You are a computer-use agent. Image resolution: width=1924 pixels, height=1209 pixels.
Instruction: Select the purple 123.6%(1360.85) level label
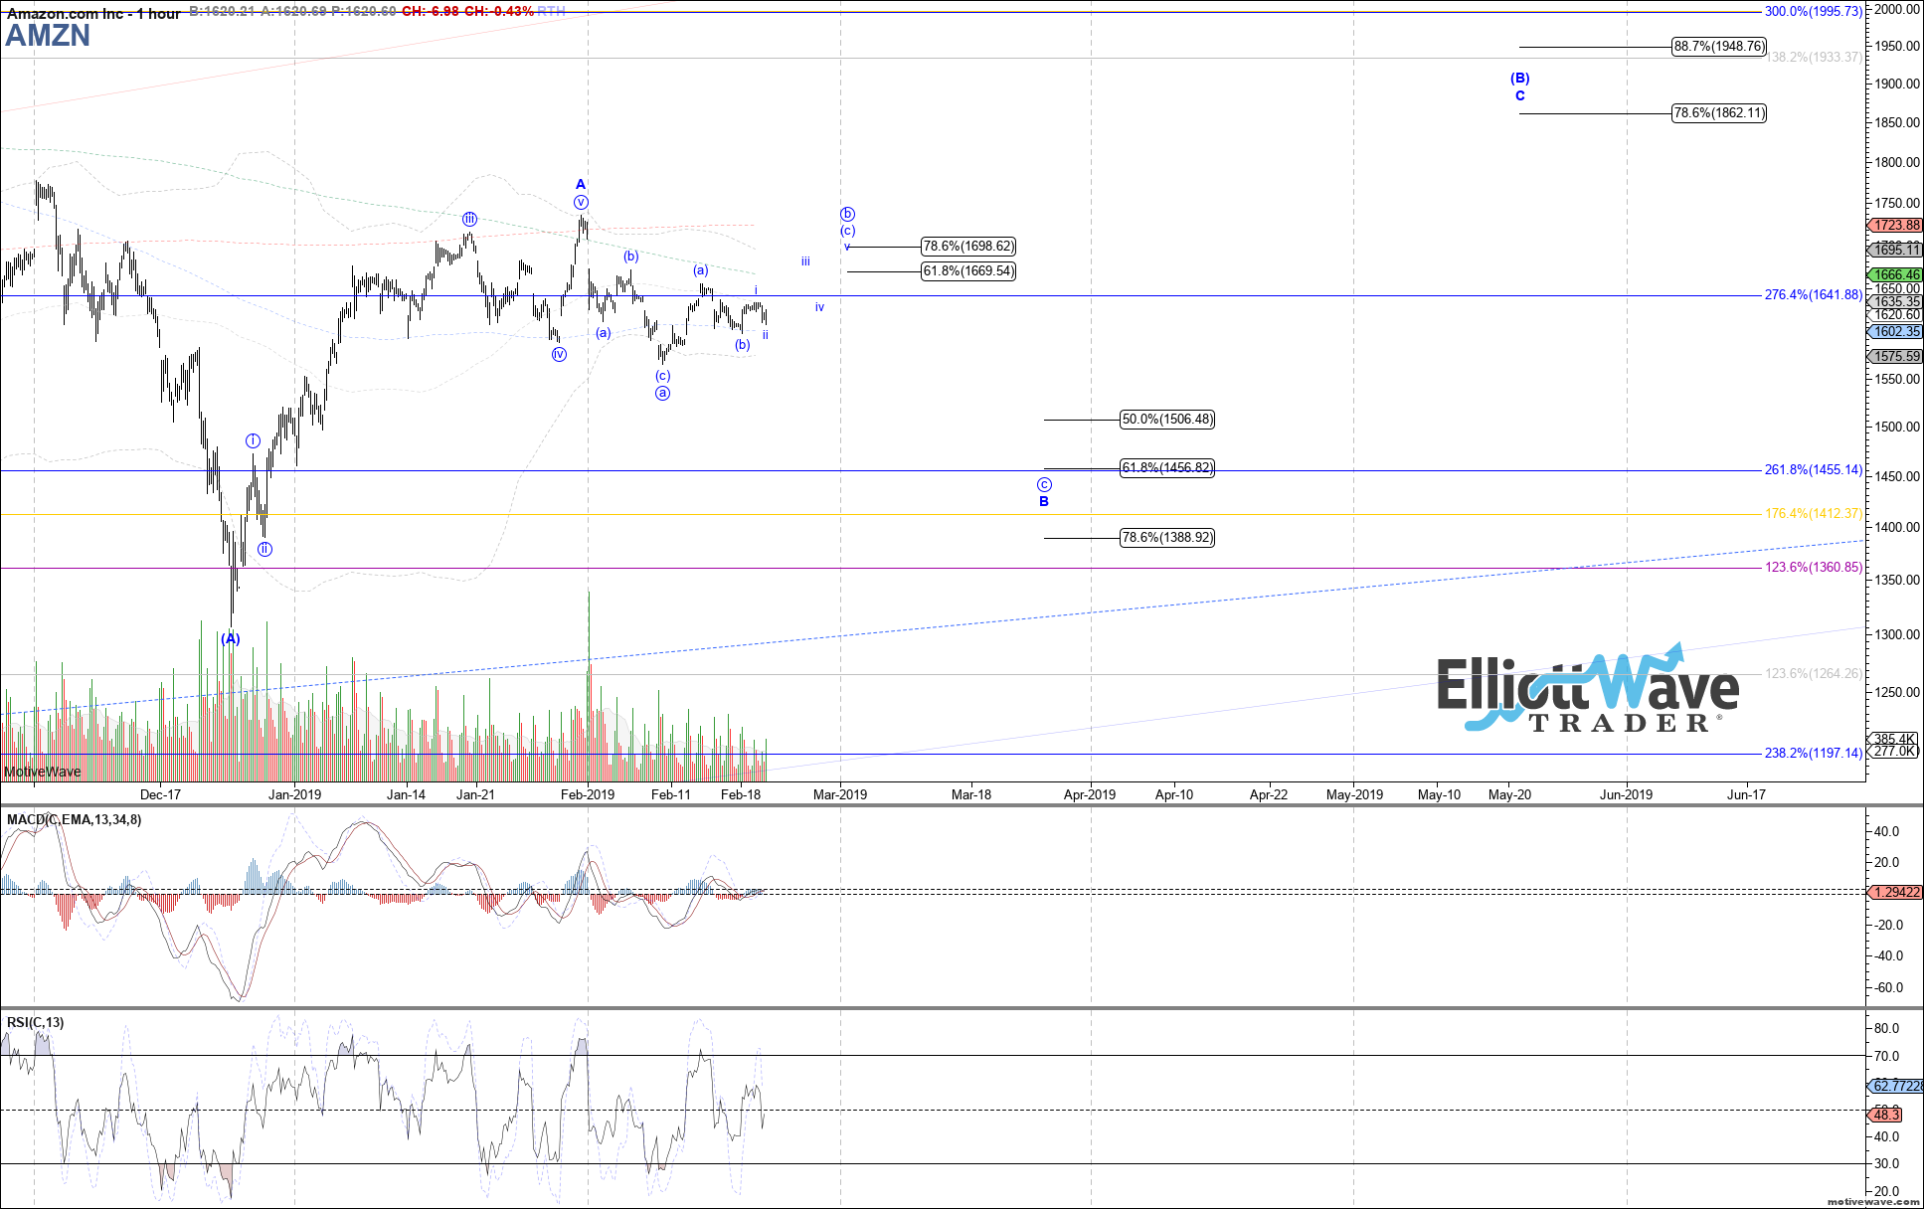click(1814, 568)
